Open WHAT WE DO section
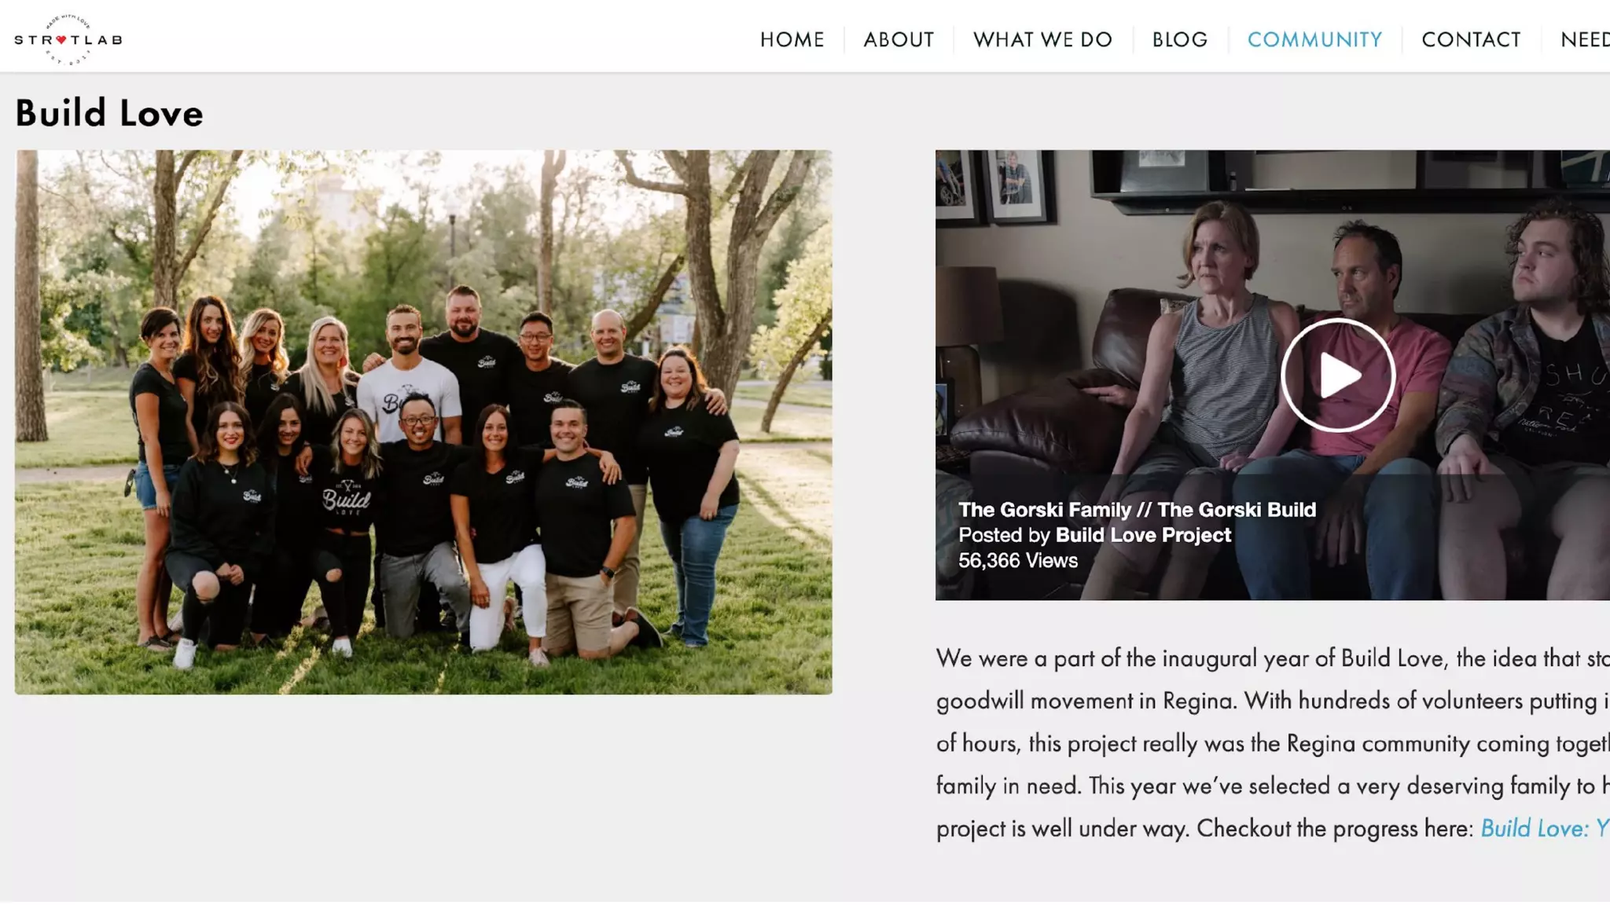 click(x=1042, y=39)
